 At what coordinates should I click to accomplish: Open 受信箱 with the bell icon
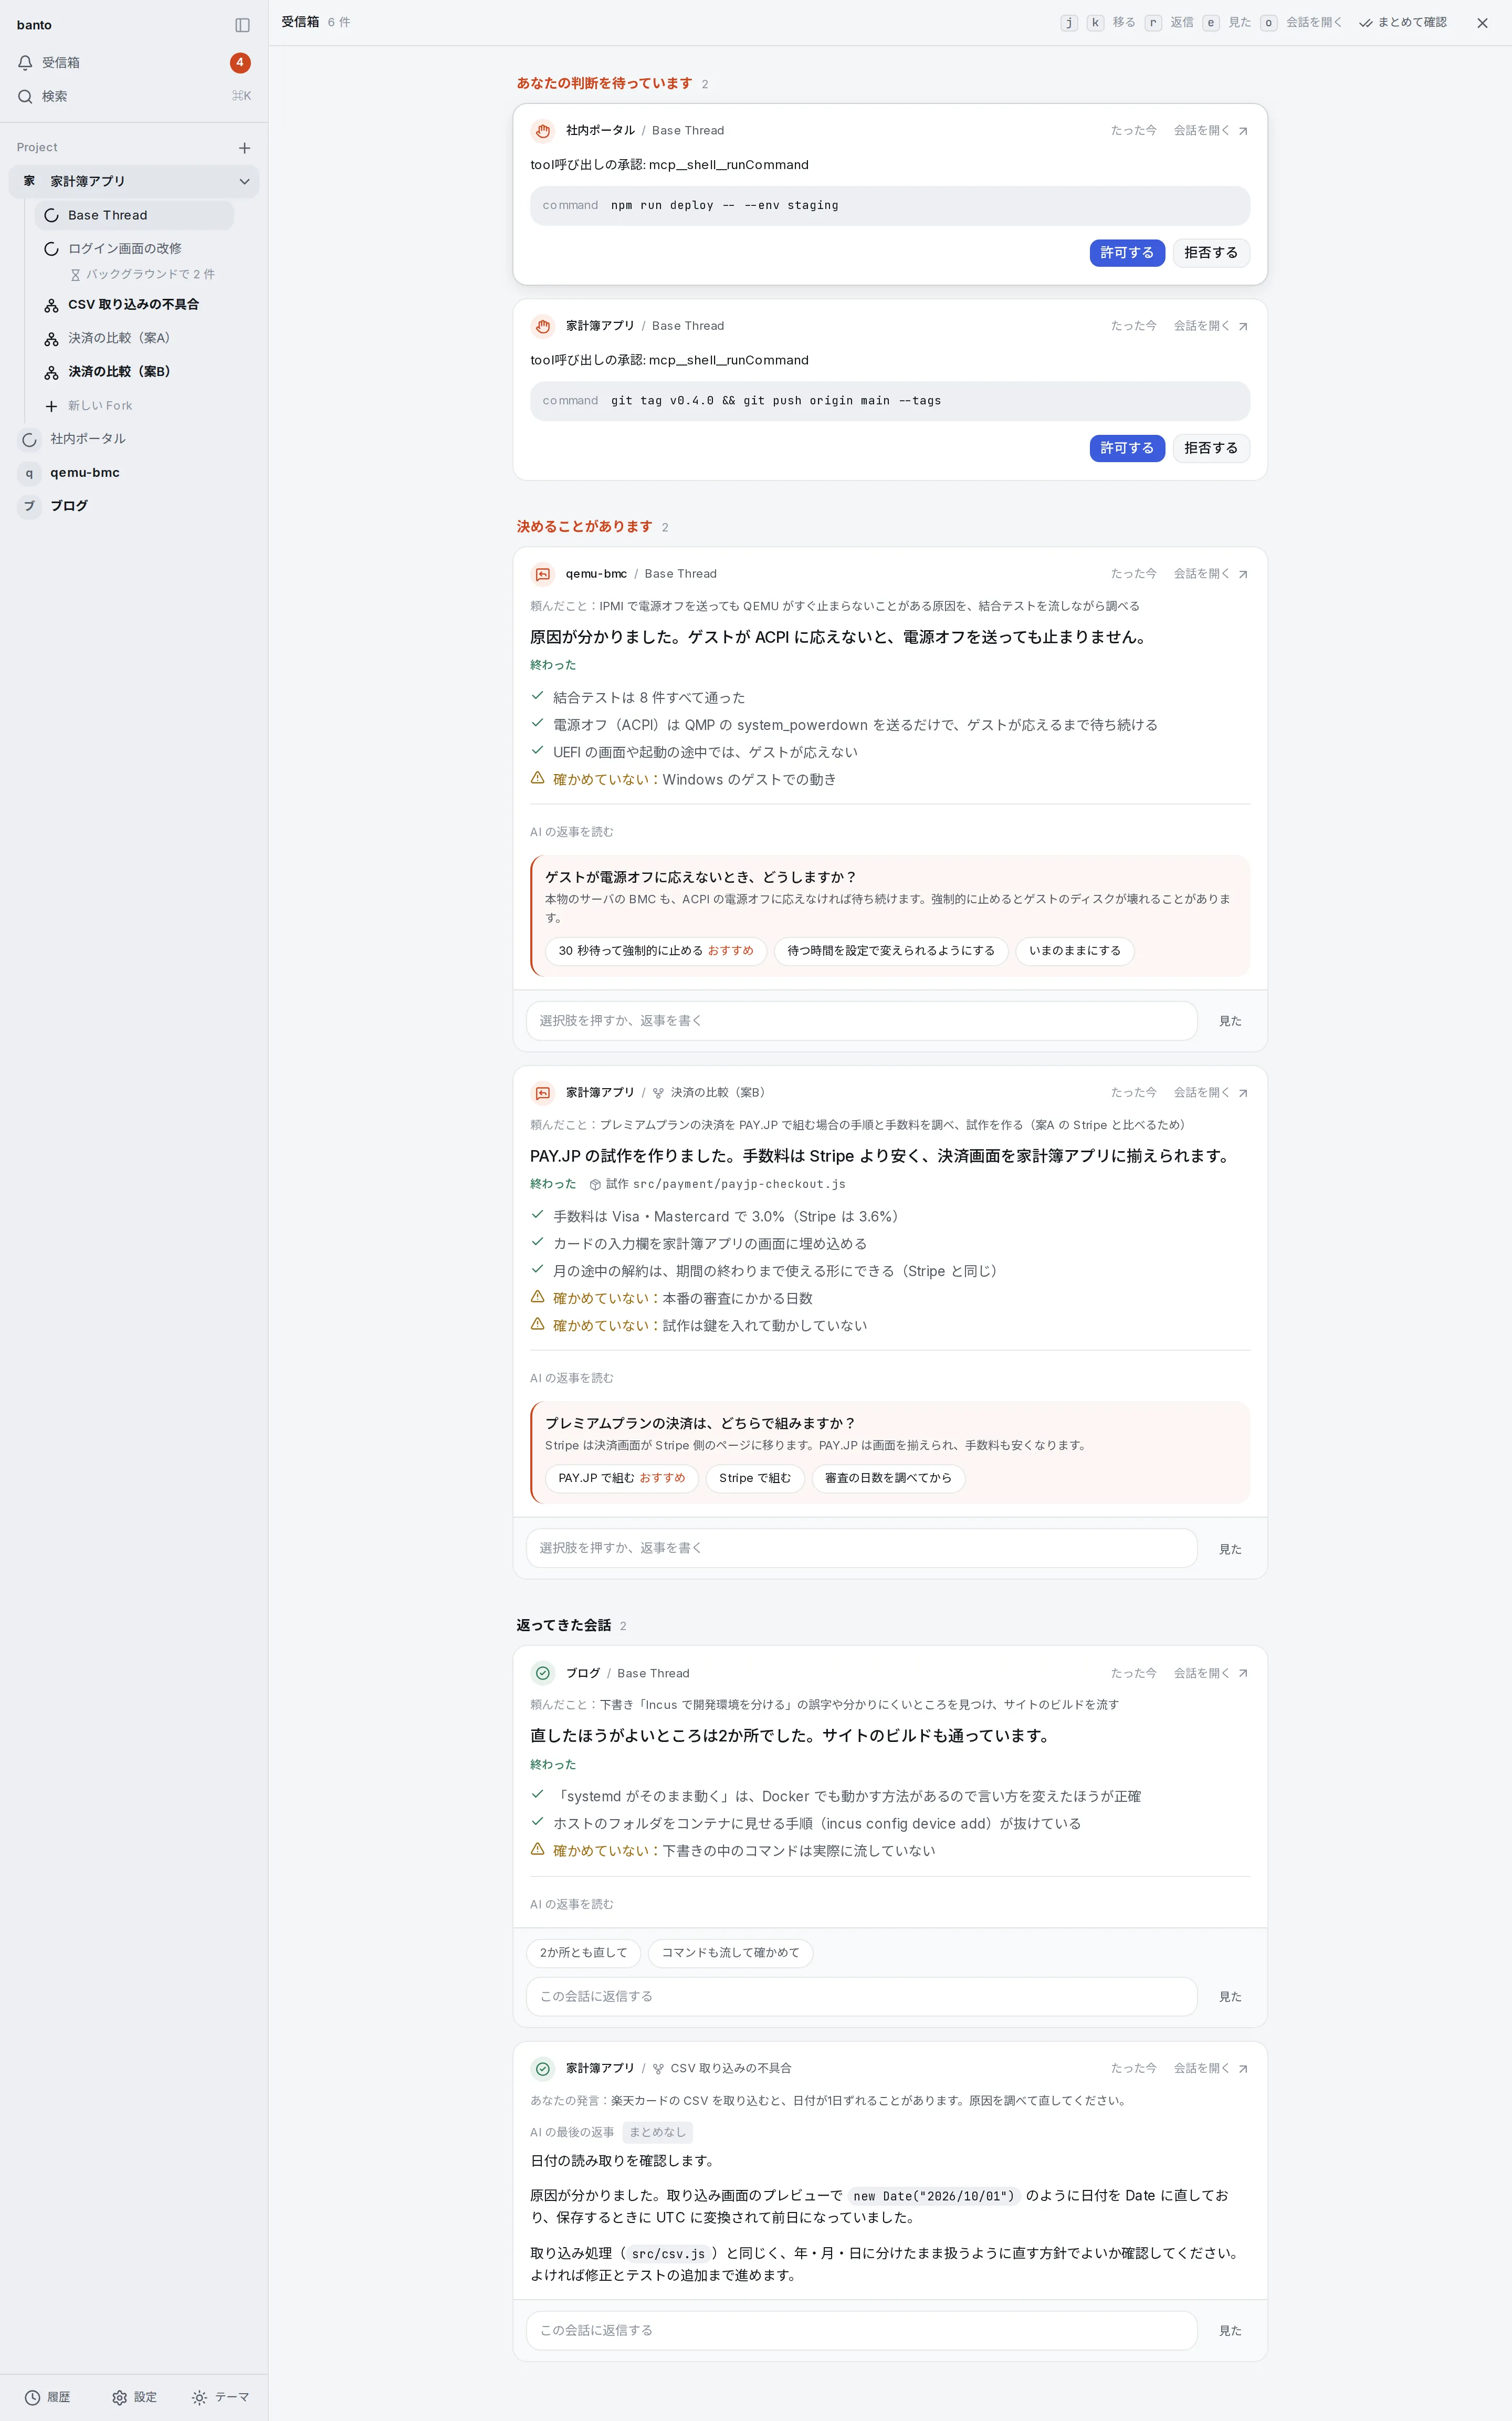(x=133, y=63)
